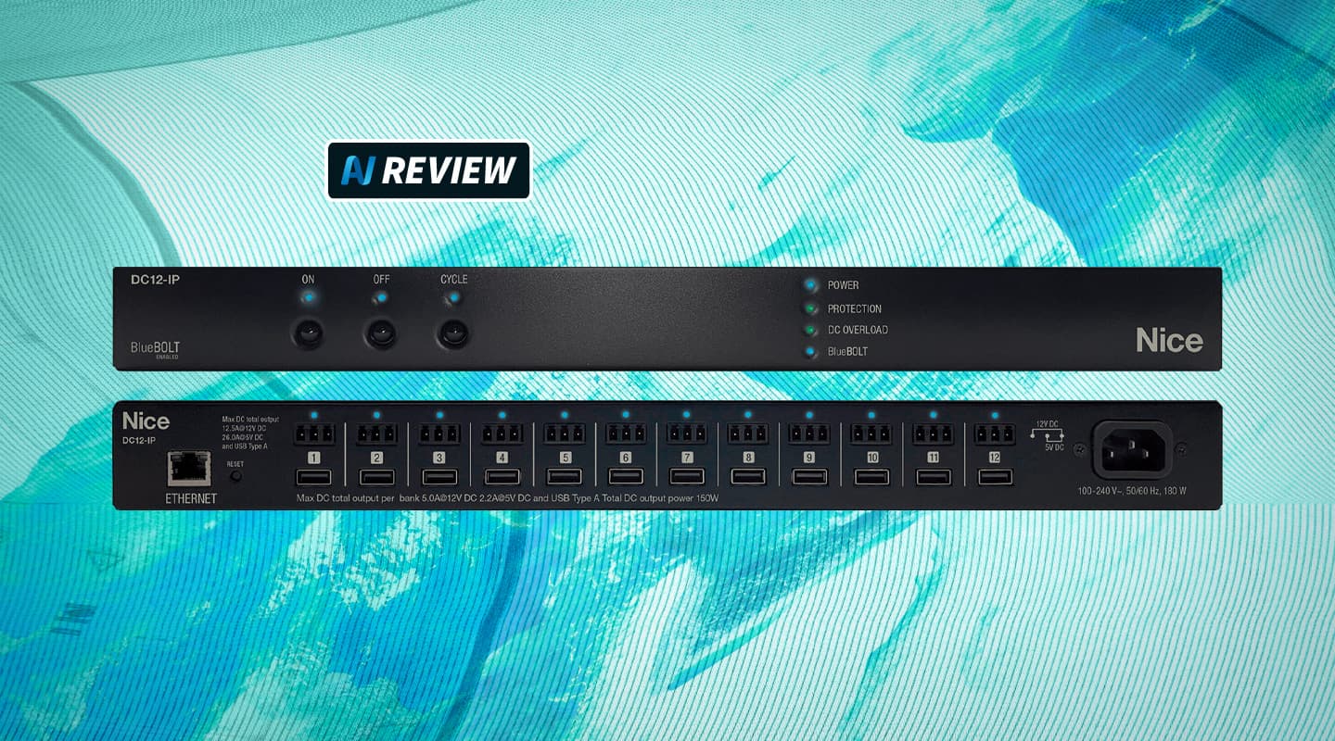Click the USB port under number 8
This screenshot has width=1335, height=741.
click(748, 477)
